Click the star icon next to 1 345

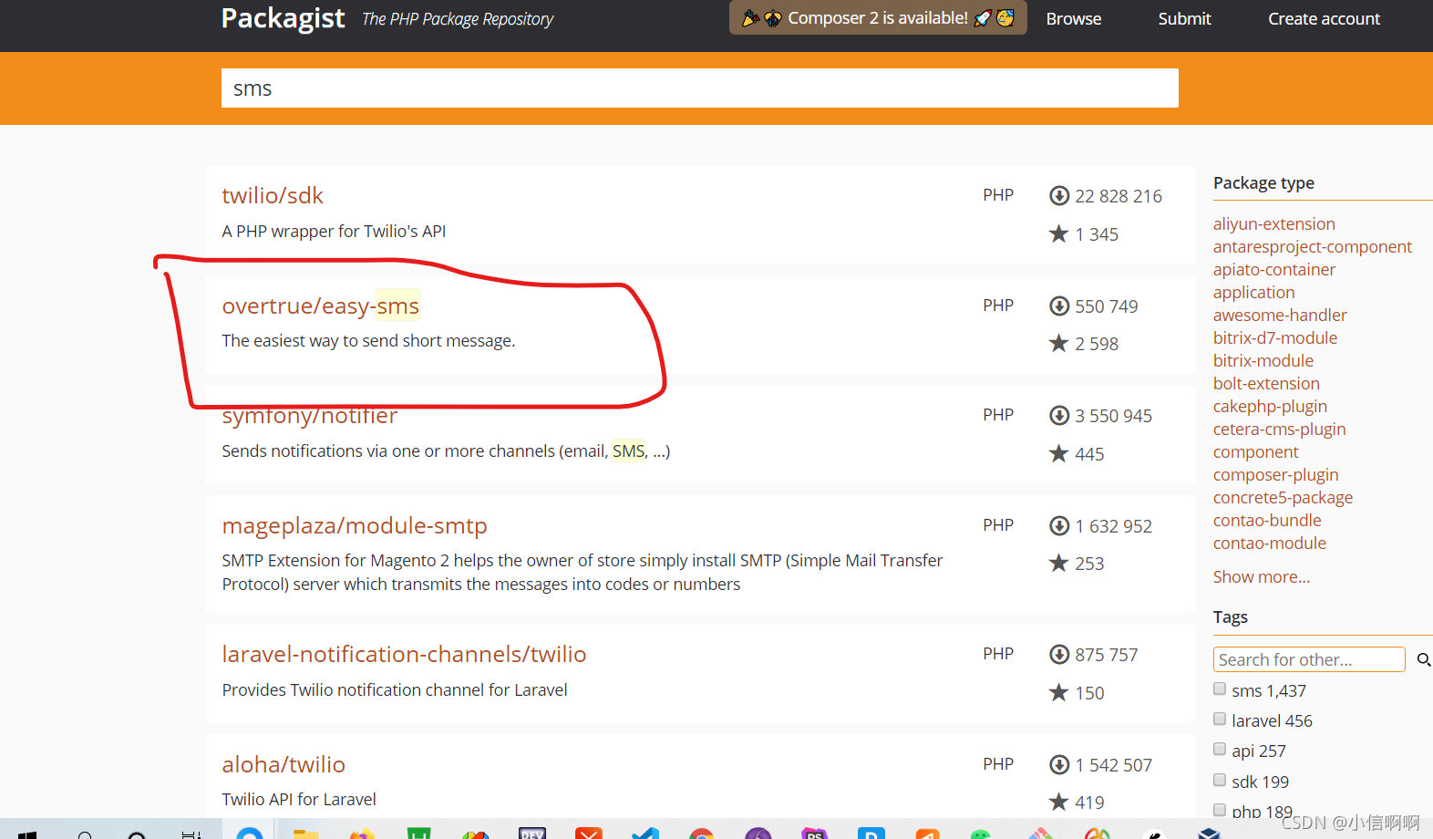coord(1058,233)
